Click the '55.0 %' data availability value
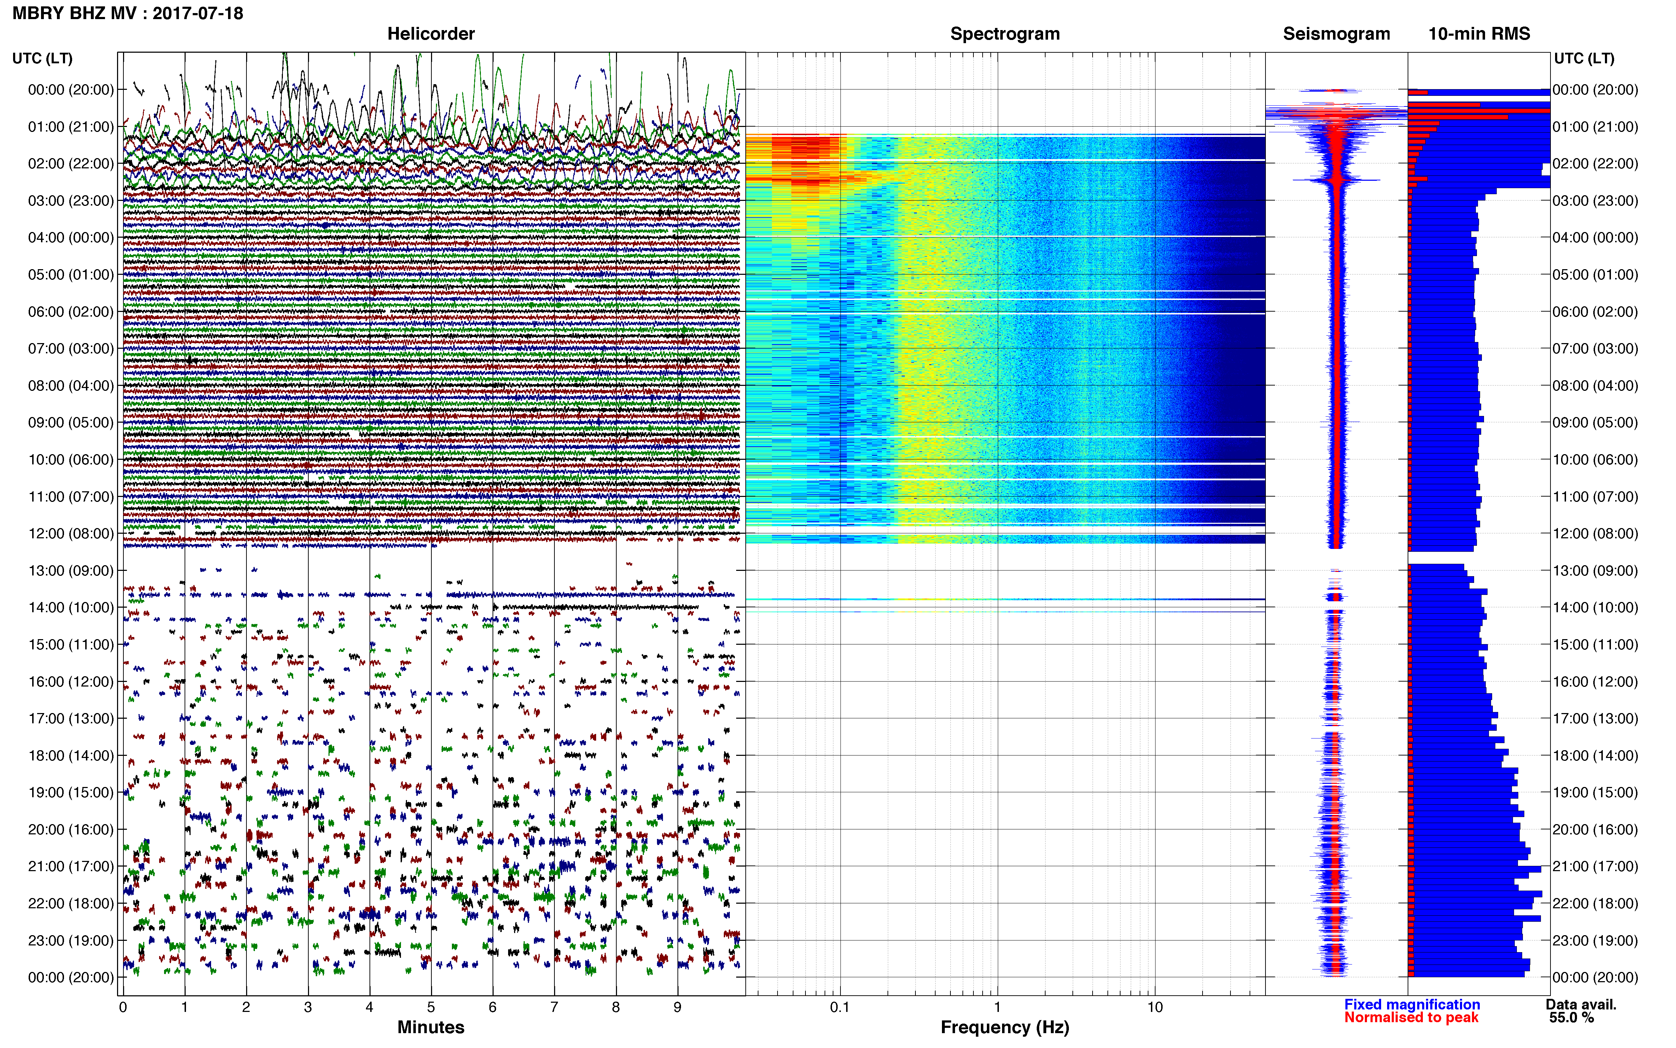Image resolution: width=1676 pixels, height=1048 pixels. (1571, 1018)
